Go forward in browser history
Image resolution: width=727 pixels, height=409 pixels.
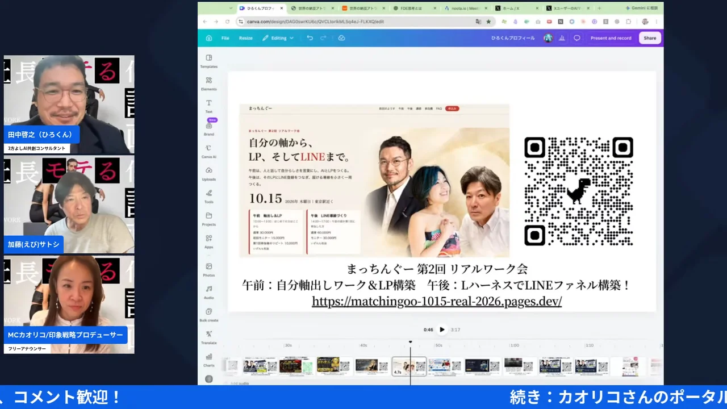(216, 22)
